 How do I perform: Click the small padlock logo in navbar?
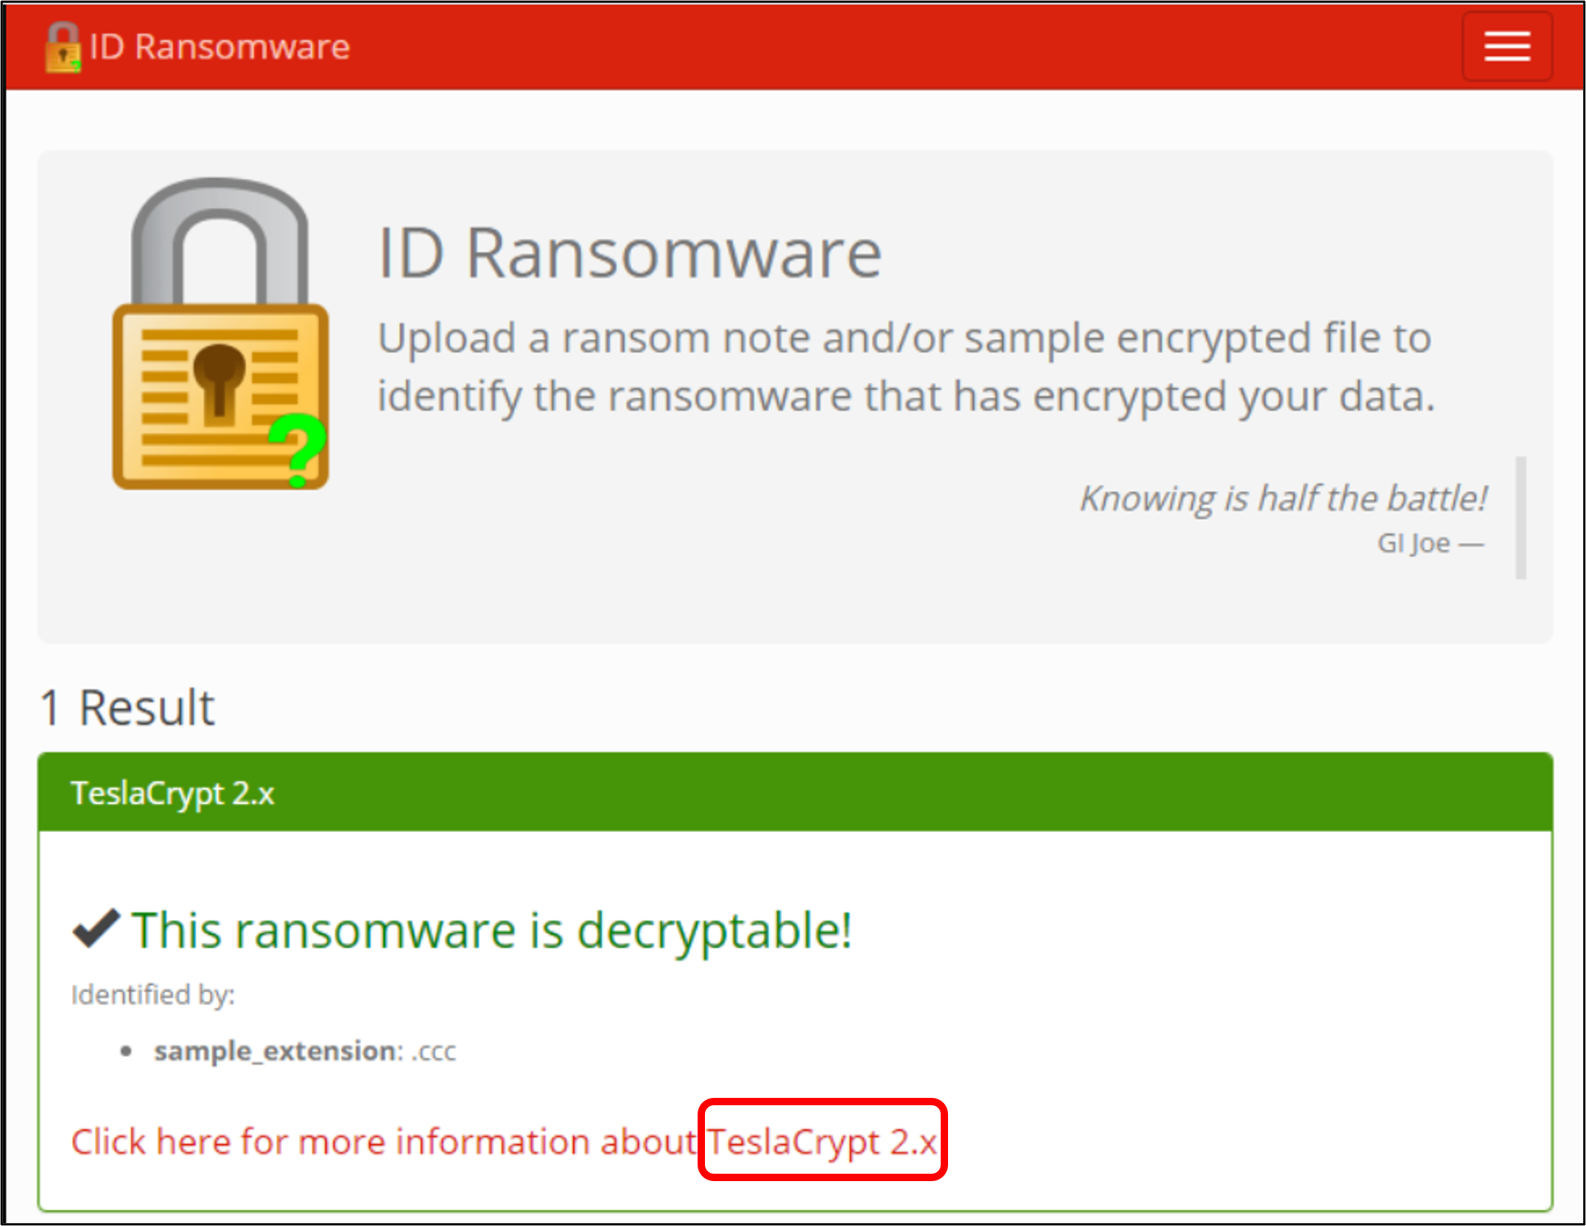pyautogui.click(x=63, y=48)
